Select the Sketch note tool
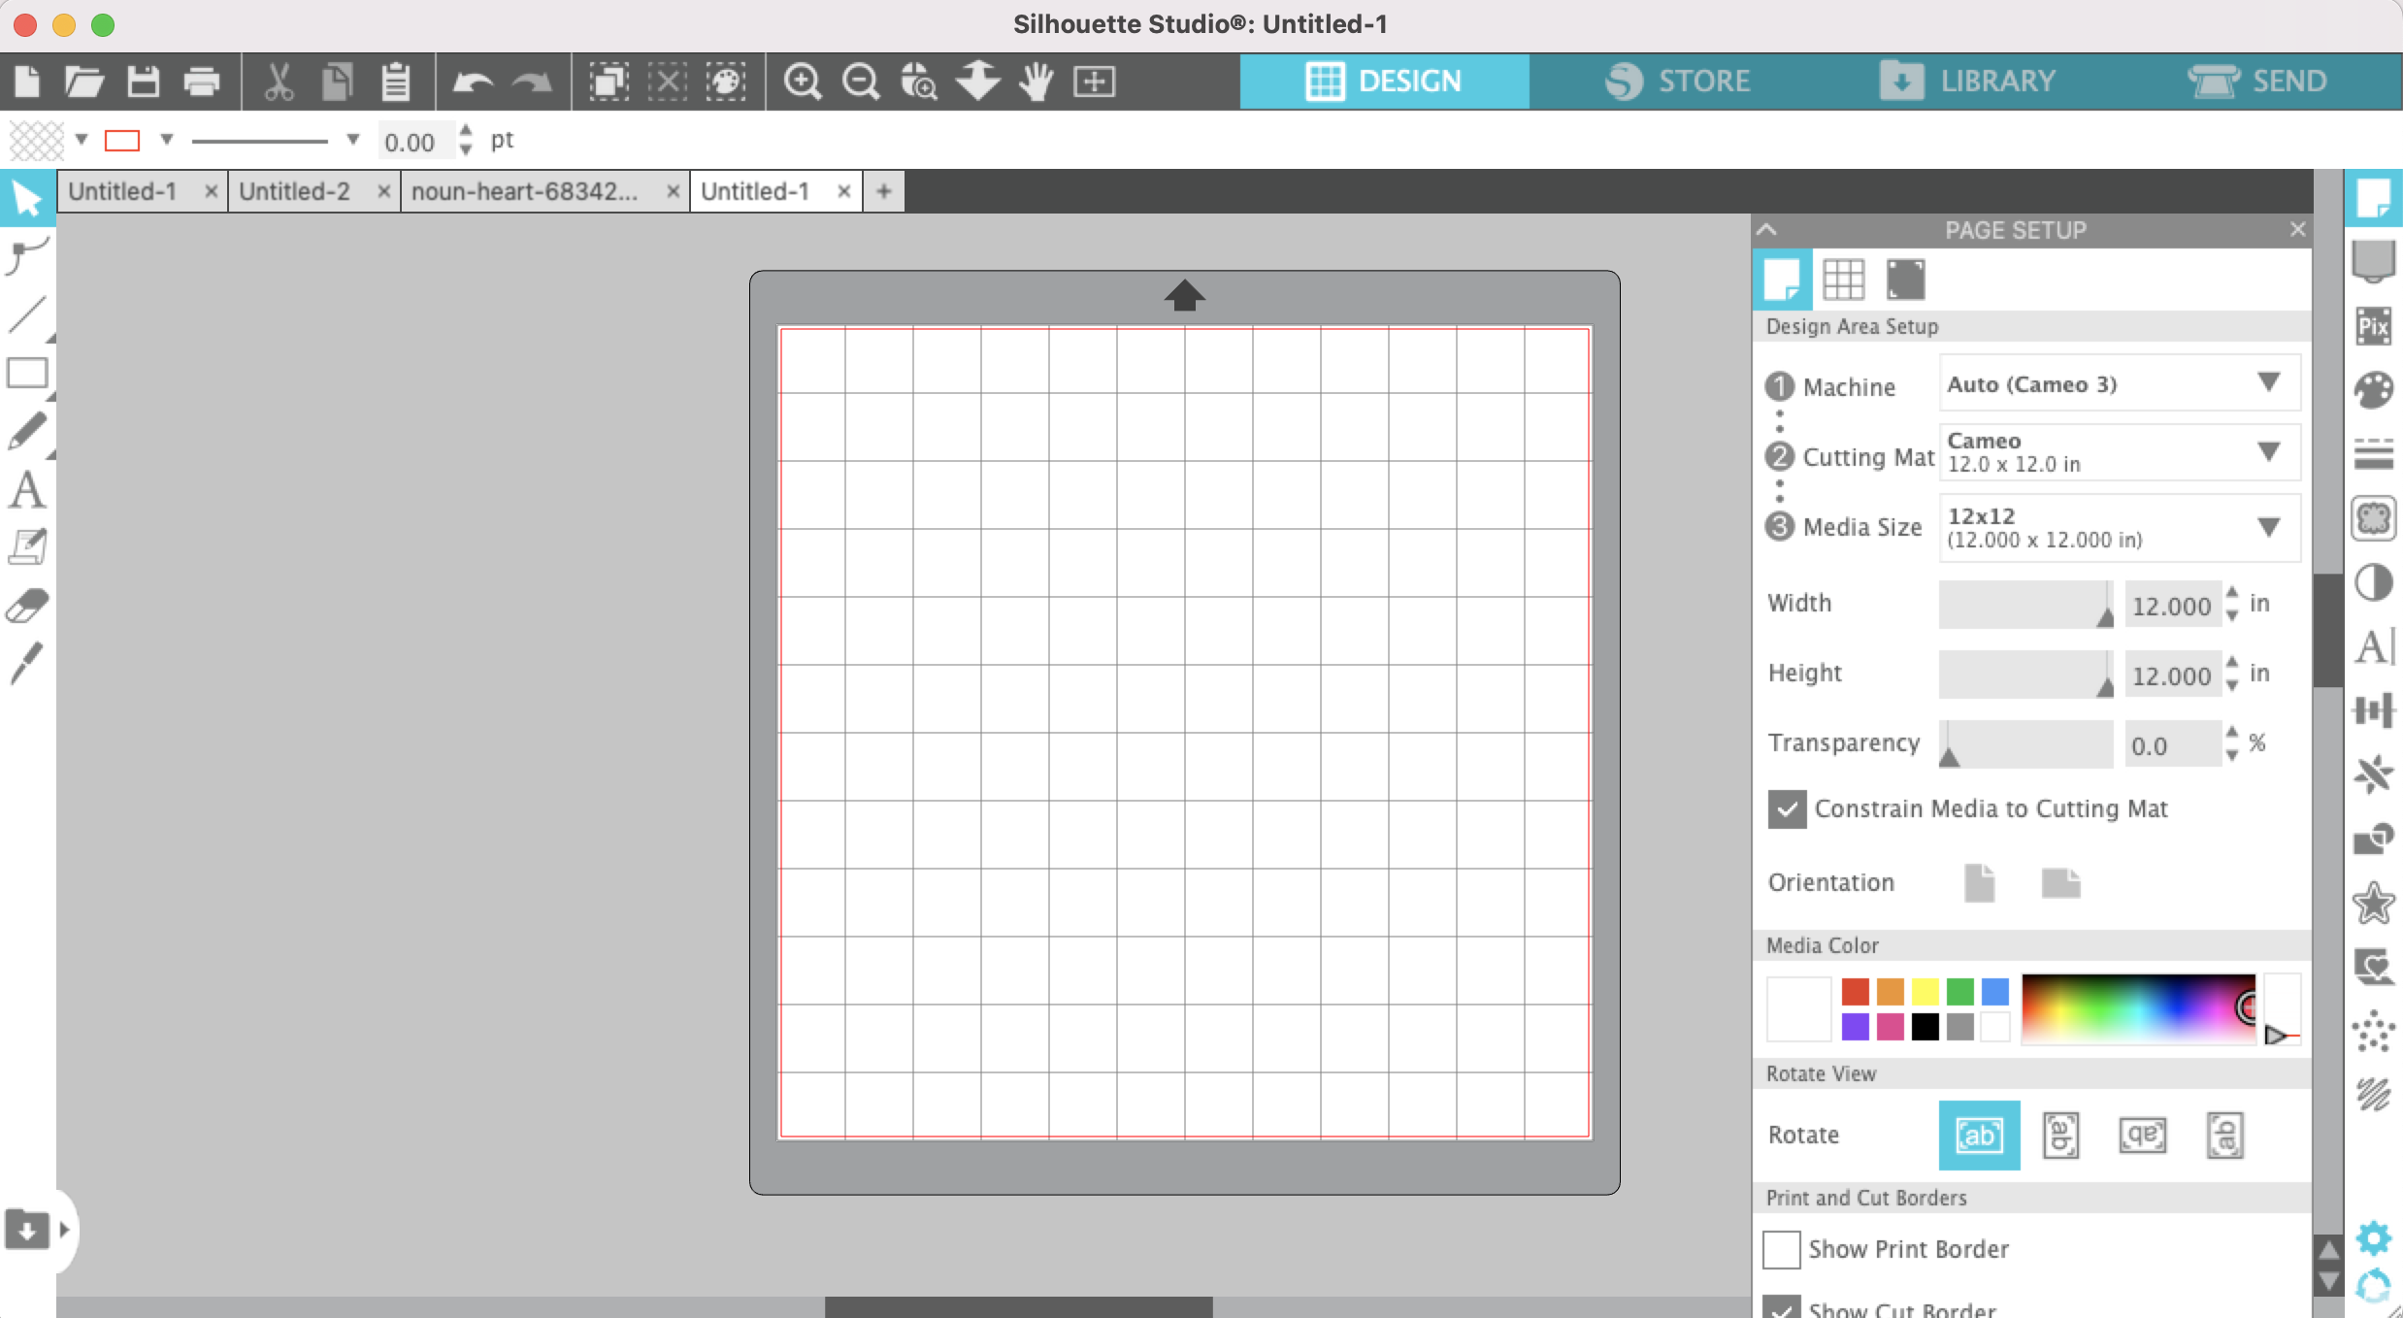 coord(27,546)
